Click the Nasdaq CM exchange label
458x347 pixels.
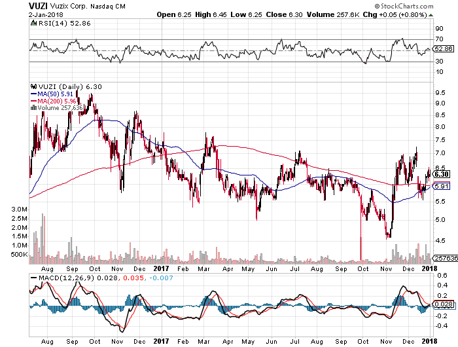tap(107, 6)
